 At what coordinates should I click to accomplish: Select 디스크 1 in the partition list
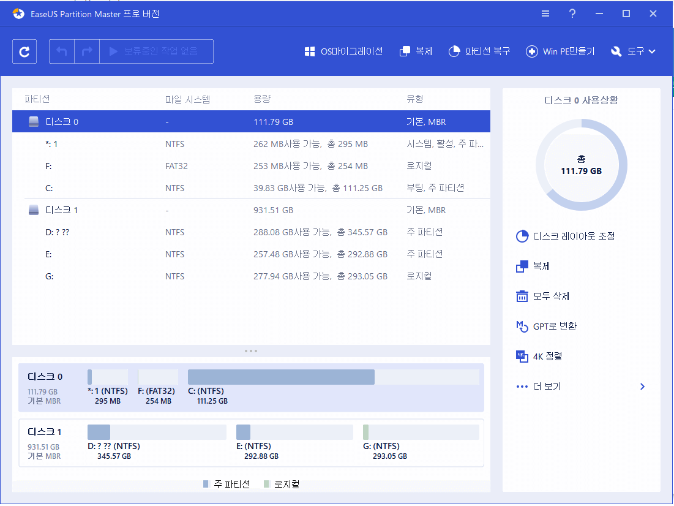tap(245, 210)
